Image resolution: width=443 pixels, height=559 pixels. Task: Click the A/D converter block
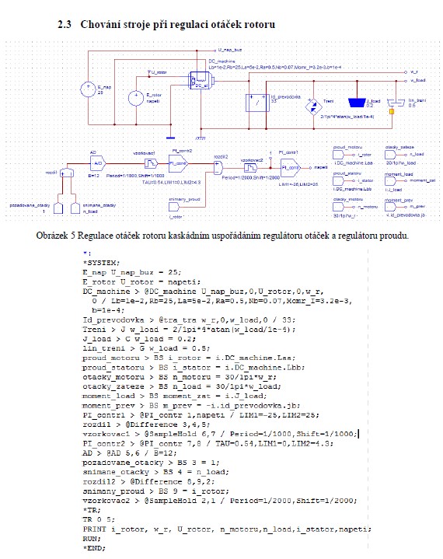coord(97,163)
